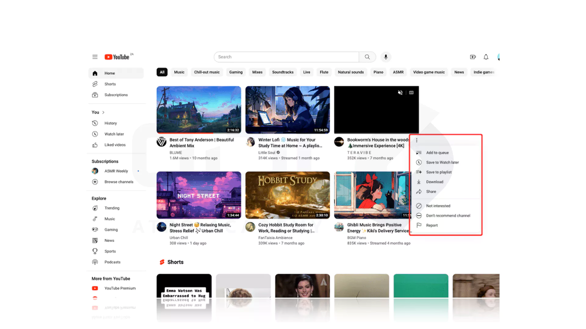The width and height of the screenshot is (586, 329).
Task: Open BLUME channel avatar
Action: click(161, 142)
